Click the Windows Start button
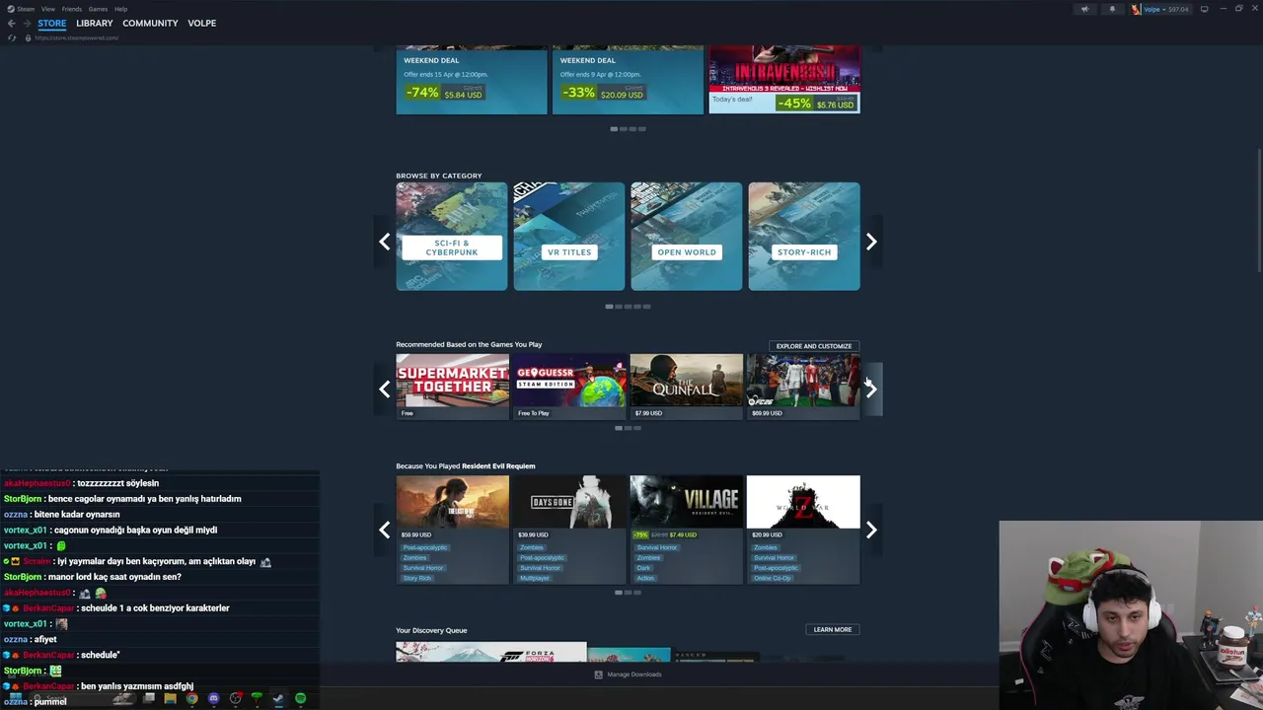The width and height of the screenshot is (1263, 710). point(15,698)
